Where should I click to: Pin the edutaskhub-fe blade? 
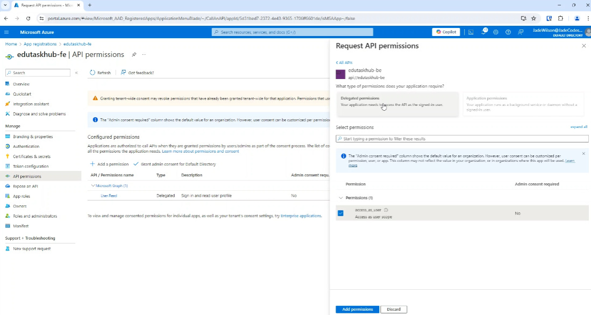(134, 55)
